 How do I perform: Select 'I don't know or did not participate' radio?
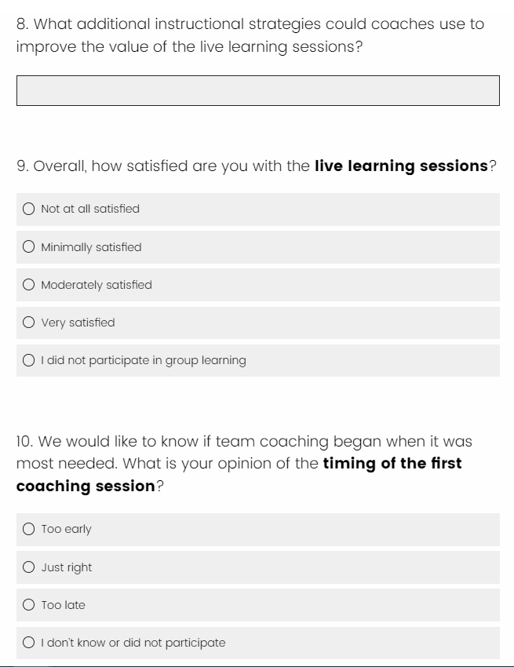click(29, 643)
